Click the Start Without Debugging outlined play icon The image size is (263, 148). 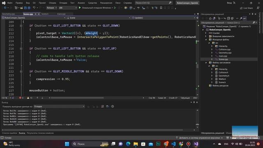[x=115, y=8]
